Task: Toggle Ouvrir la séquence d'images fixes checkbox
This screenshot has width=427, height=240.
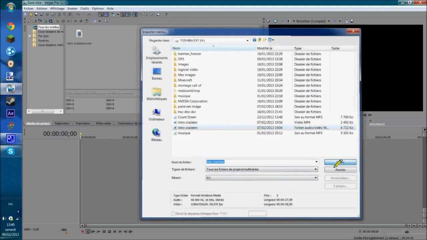Action: (x=173, y=213)
